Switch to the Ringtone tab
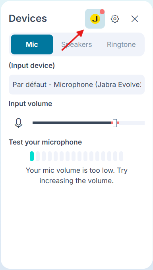Viewport: 153px width, 270px height. [x=121, y=44]
